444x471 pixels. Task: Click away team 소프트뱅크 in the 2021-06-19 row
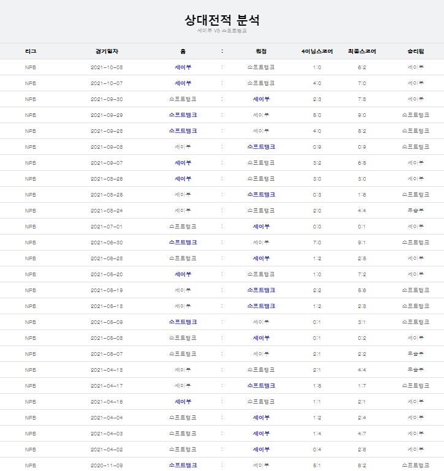point(261,290)
